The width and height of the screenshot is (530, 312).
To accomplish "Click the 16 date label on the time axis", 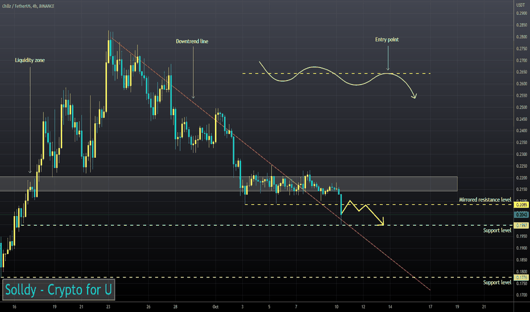I will tap(14, 306).
